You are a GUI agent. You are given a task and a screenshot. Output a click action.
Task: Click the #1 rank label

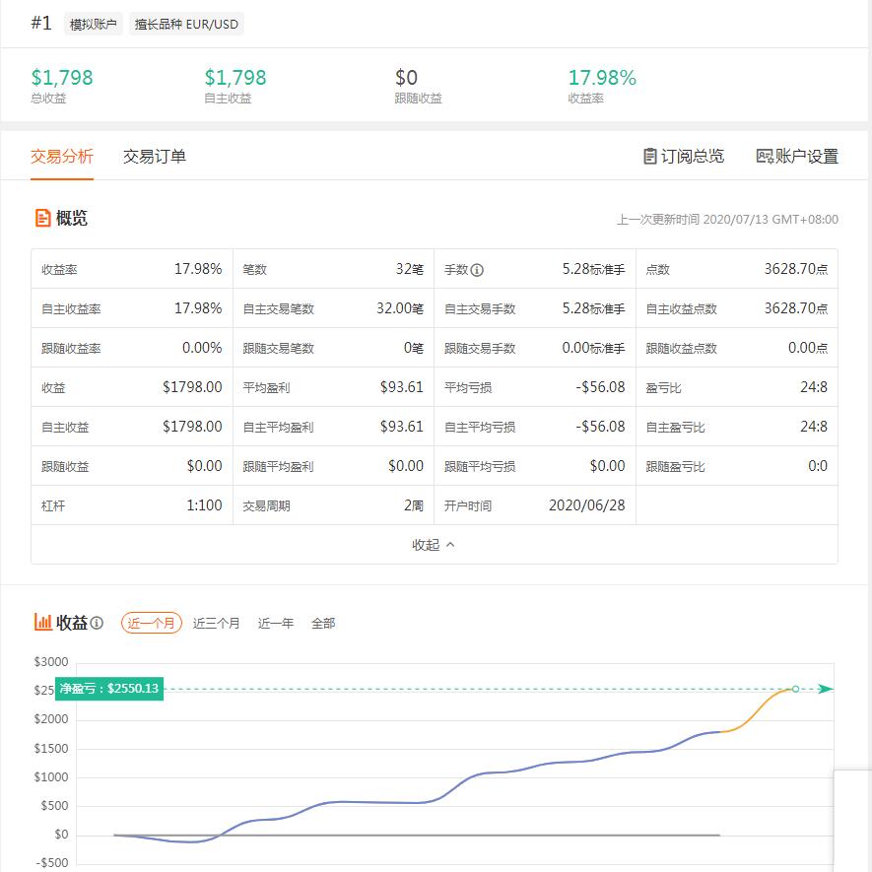[41, 24]
